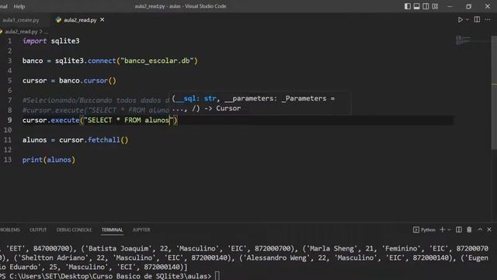This screenshot has width=497, height=280.
Task: Click "SELECT * FROM alunos" string on line 9
Action: (128, 121)
